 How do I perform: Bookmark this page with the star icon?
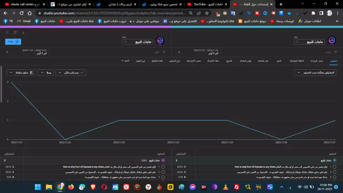[207, 13]
